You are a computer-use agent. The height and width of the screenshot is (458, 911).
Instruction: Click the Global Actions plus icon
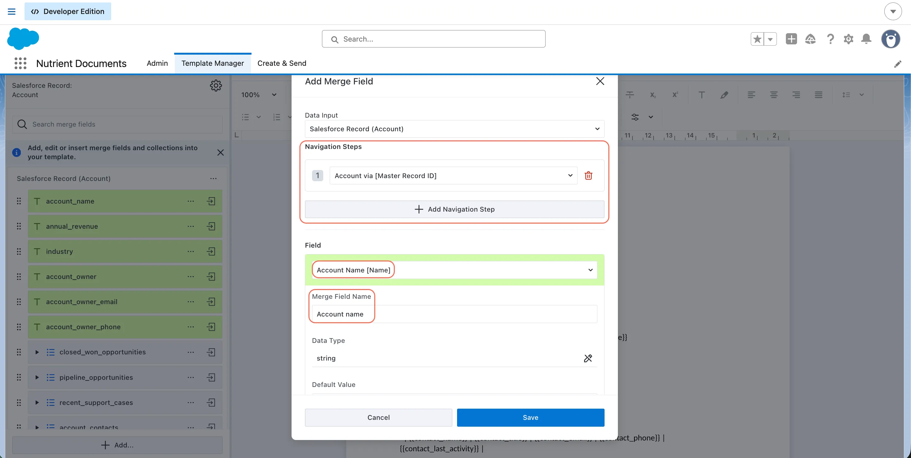pyautogui.click(x=791, y=39)
